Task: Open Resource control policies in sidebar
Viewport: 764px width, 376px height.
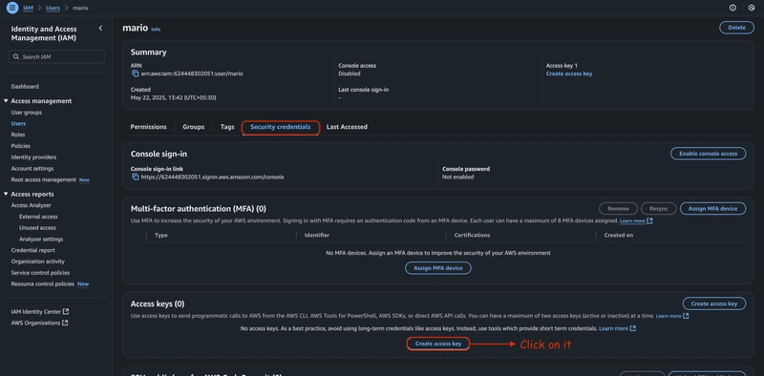Action: [43, 284]
